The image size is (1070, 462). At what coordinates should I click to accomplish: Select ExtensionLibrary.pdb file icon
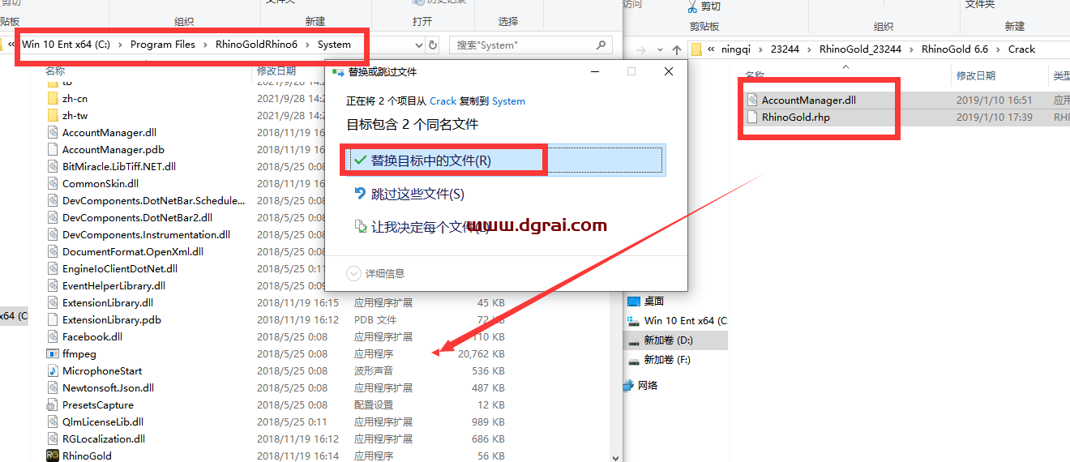point(53,320)
